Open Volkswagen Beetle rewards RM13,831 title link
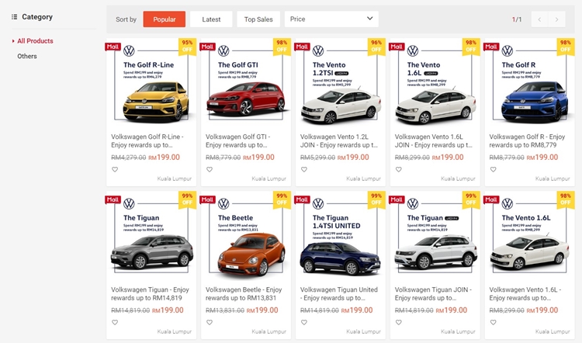This screenshot has width=582, height=343. click(x=244, y=293)
